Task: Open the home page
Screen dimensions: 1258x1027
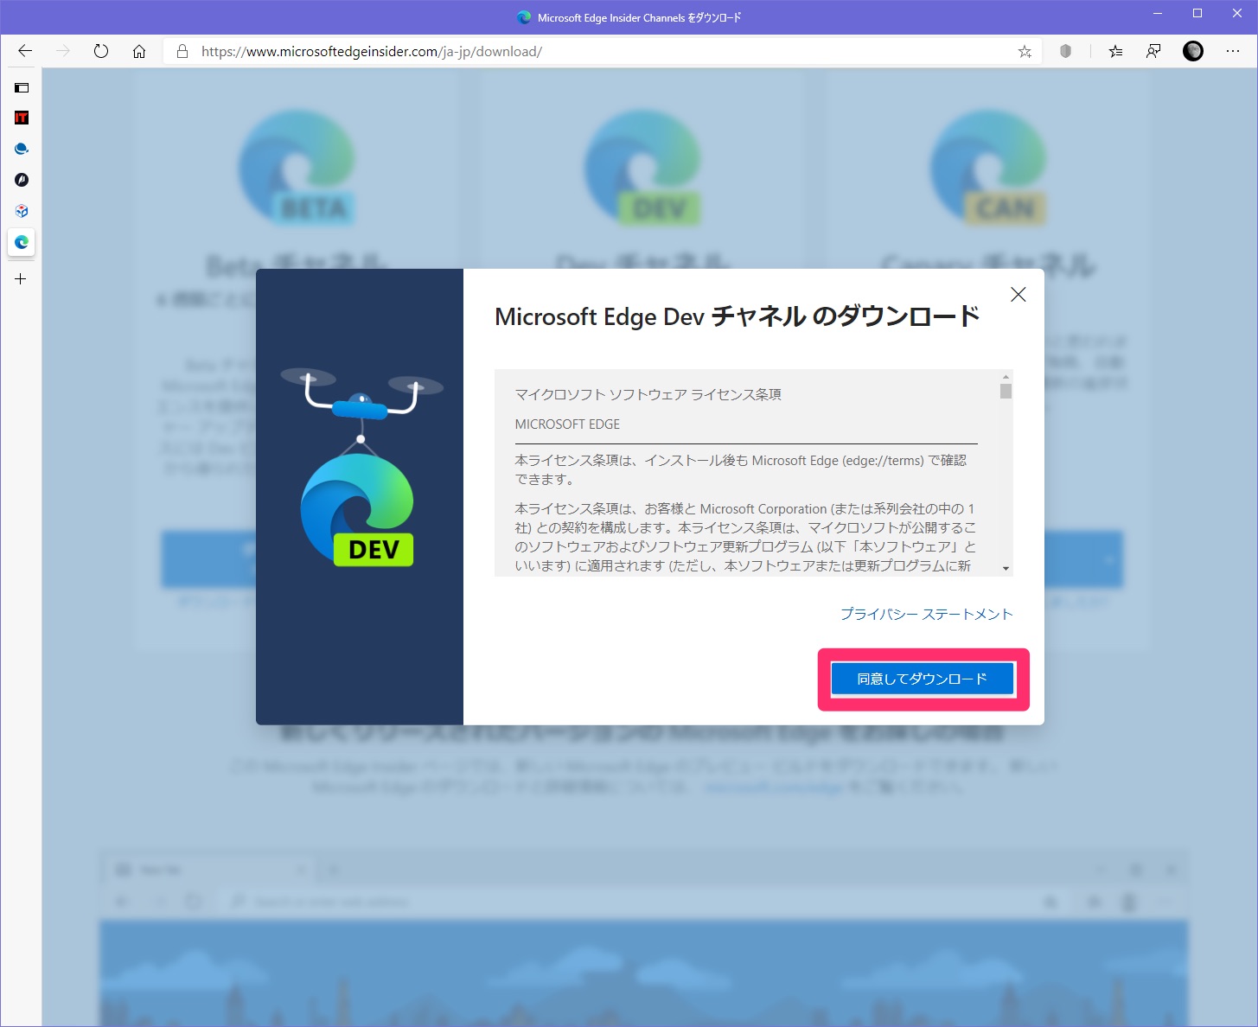Action: (139, 51)
